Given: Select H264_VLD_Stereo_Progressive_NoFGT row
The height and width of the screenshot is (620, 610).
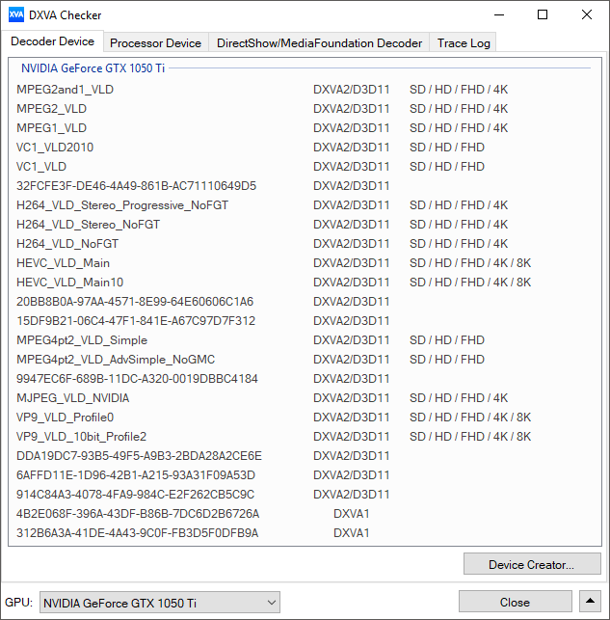Looking at the screenshot, I should point(305,205).
